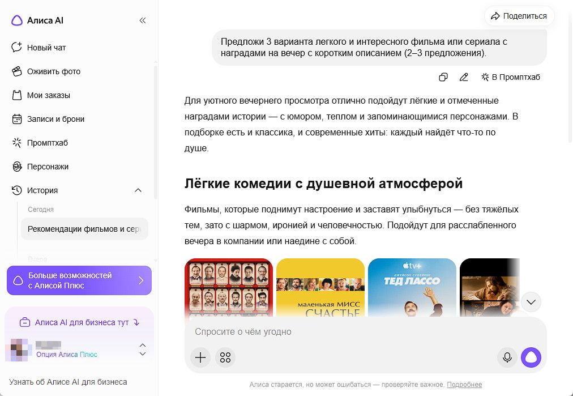The width and height of the screenshot is (573, 396).
Task: Click the Мои заказы bag icon
Action: [x=17, y=95]
